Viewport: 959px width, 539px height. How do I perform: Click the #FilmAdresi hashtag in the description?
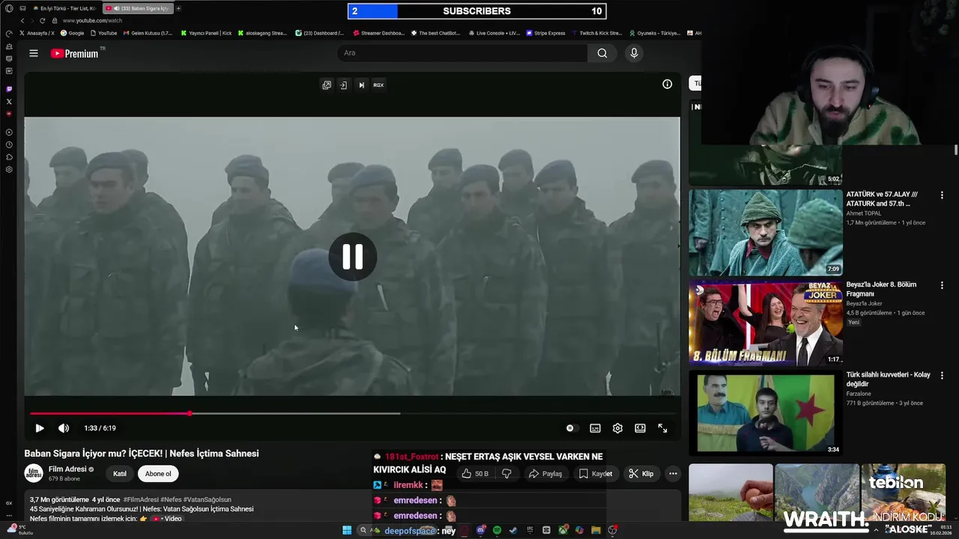[140, 499]
